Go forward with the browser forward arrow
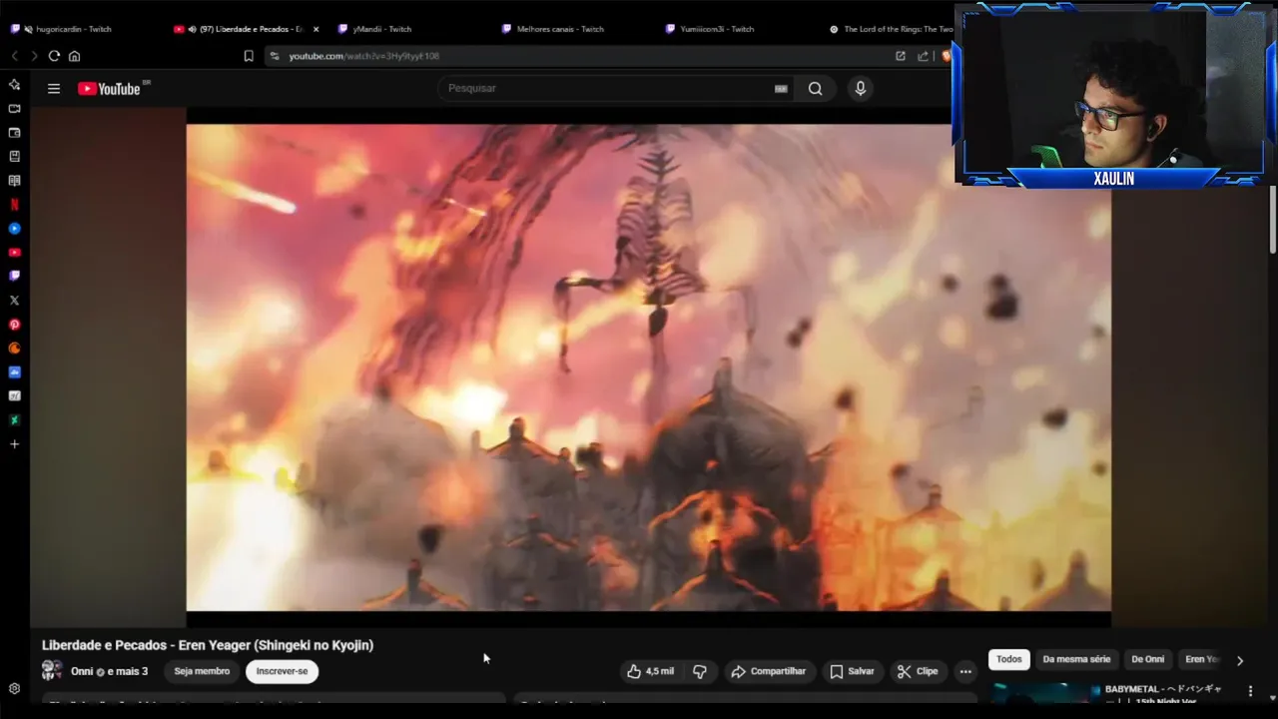 (x=33, y=56)
